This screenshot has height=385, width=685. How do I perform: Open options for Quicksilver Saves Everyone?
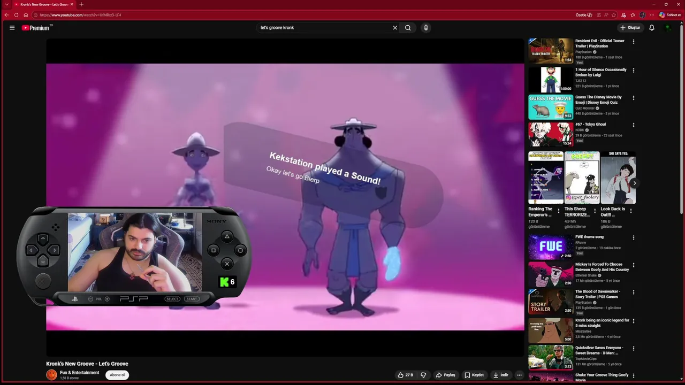tap(634, 349)
